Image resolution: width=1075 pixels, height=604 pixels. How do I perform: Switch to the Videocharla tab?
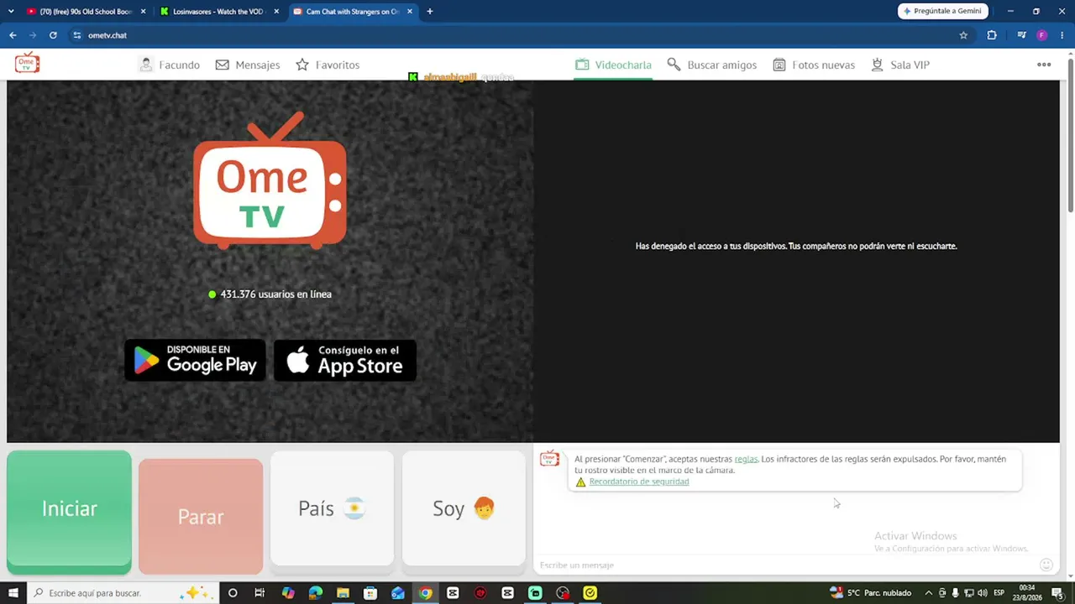pos(613,65)
